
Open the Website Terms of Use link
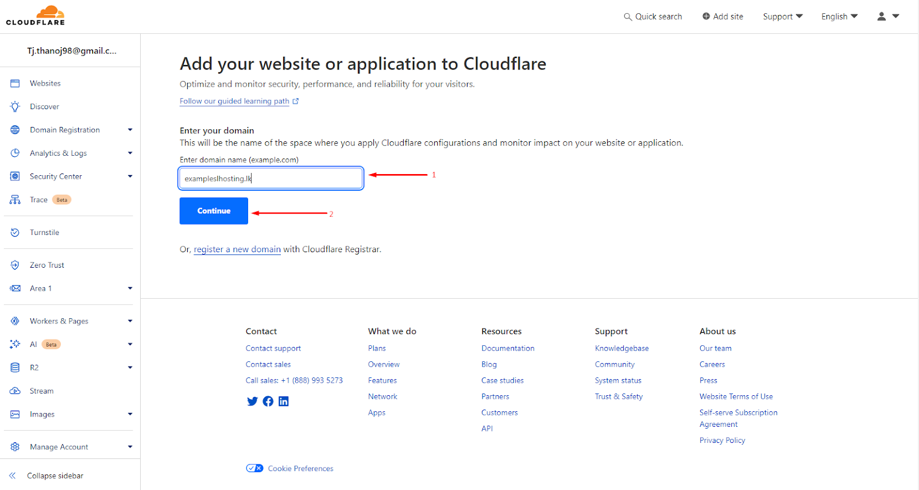point(736,396)
